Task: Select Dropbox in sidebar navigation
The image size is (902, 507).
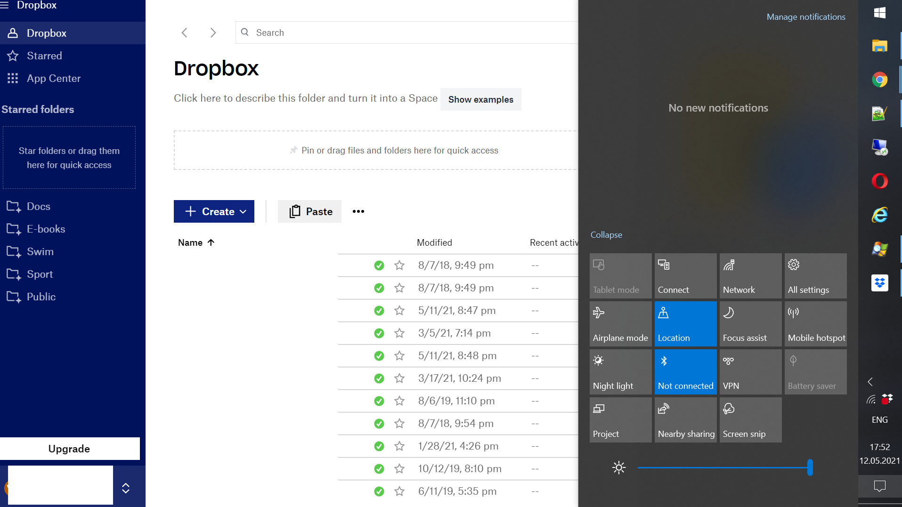Action: pyautogui.click(x=73, y=33)
